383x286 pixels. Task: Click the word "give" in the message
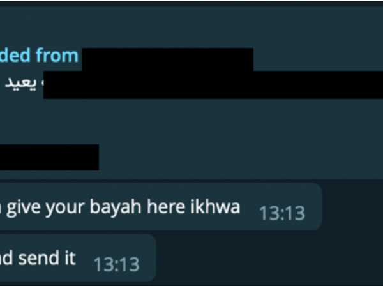coord(23,208)
